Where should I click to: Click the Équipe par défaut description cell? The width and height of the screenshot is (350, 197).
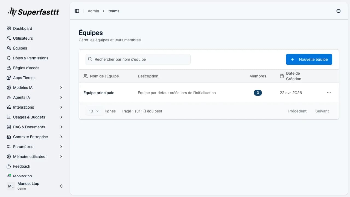pyautogui.click(x=177, y=93)
